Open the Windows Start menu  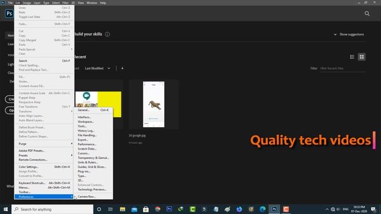[x=5, y=209]
